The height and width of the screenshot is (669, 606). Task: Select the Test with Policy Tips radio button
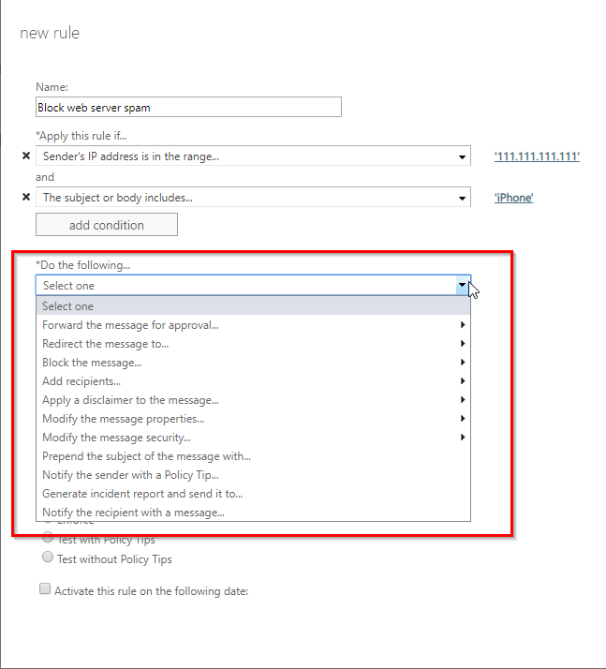(x=48, y=540)
